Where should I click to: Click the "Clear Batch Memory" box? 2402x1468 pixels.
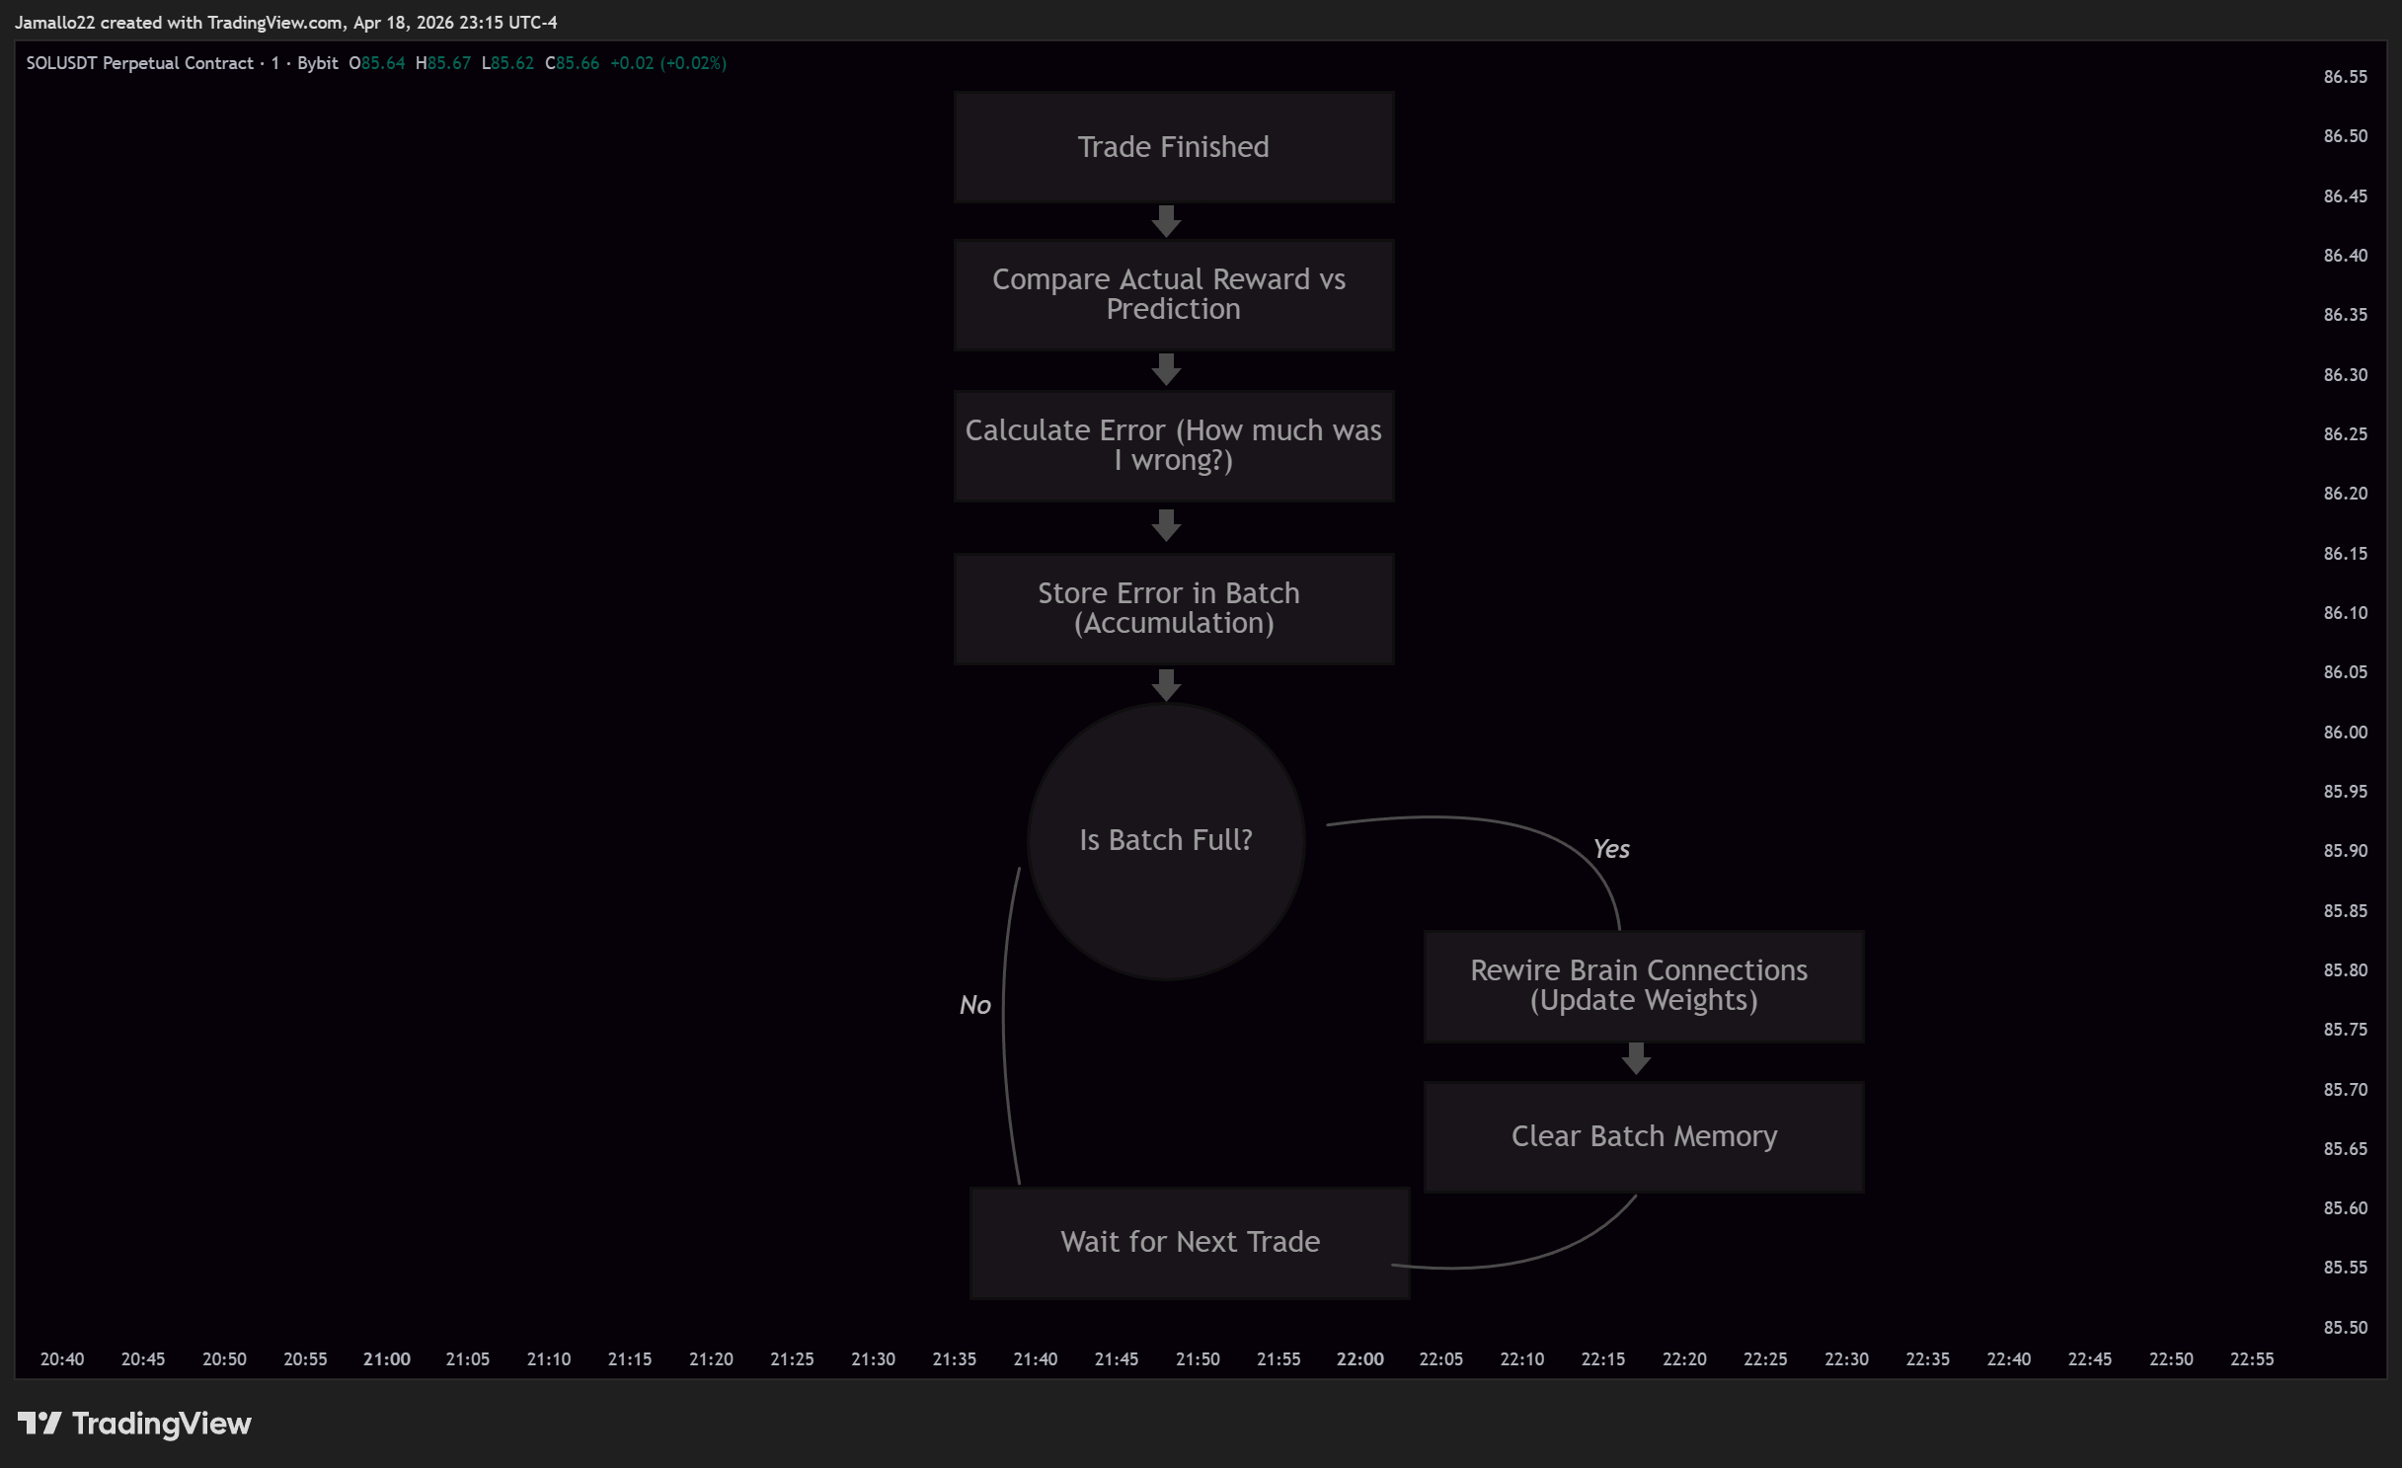(x=1643, y=1136)
